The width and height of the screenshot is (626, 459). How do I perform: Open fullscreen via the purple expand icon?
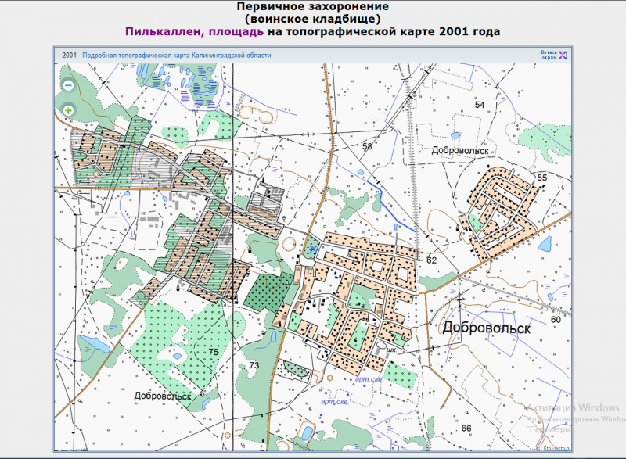(563, 56)
